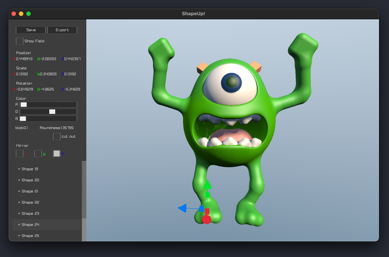Click the Export button
Screen dimensions: 389x257
point(62,30)
